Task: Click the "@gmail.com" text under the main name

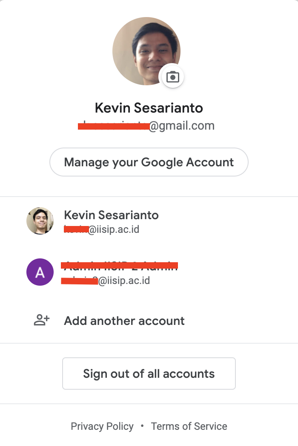Action: [x=182, y=126]
